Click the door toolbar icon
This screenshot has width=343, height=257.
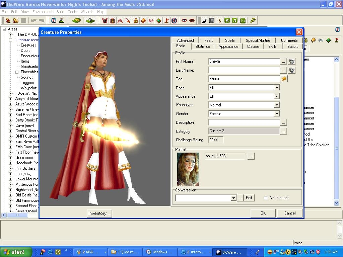pyautogui.click(x=113, y=21)
